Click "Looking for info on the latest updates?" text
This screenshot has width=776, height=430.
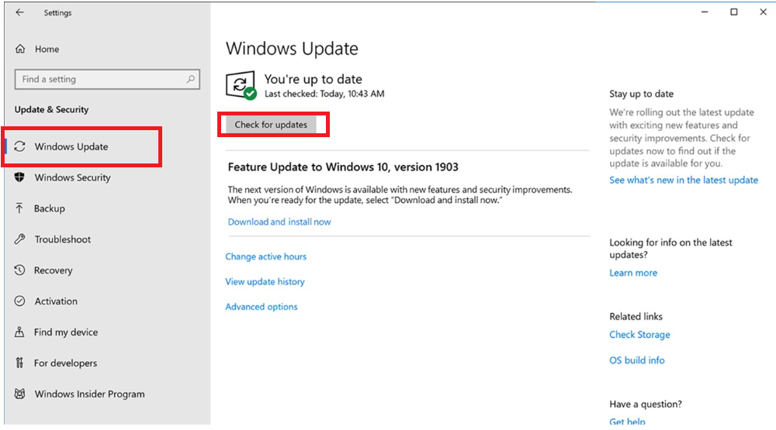click(670, 249)
